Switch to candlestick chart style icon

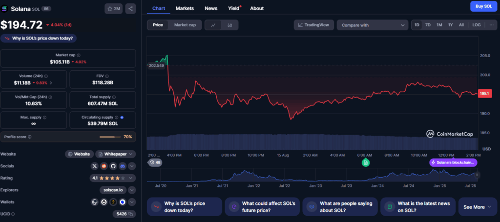[x=229, y=25]
